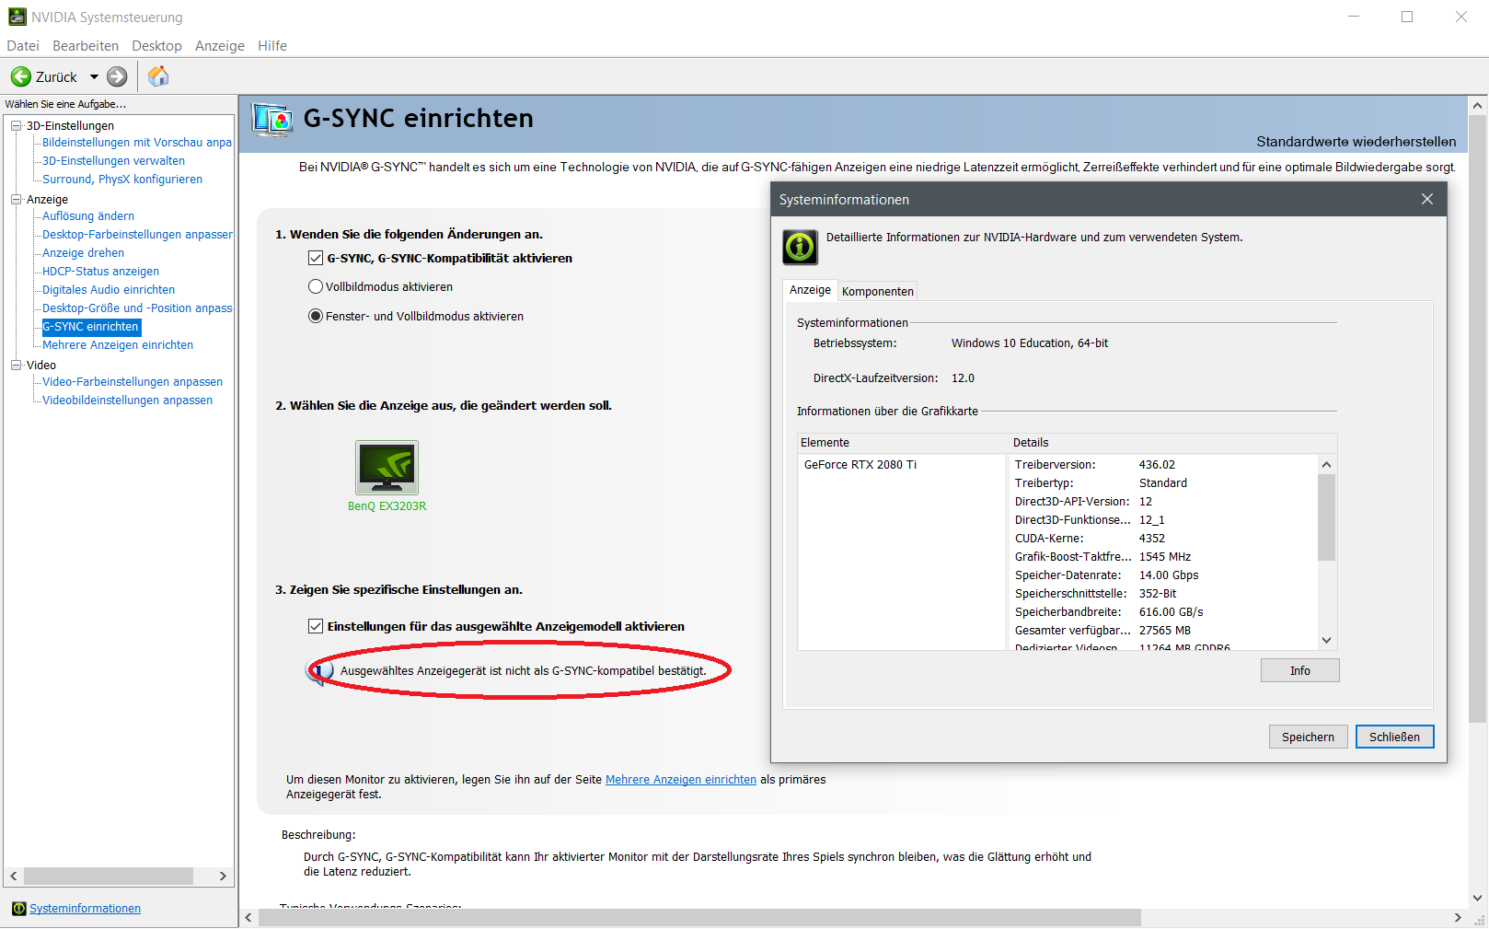Open the Systeminformationen link at bottom left
This screenshot has width=1489, height=929.
tap(85, 909)
